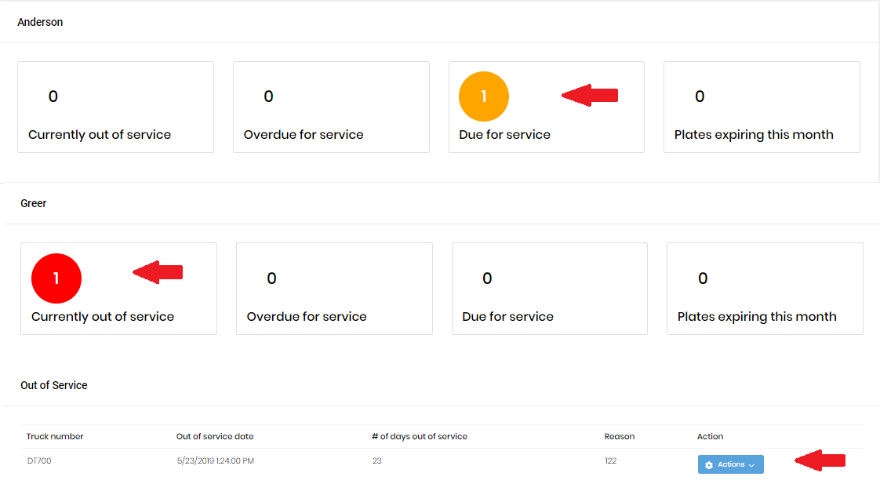Open Greer's Plates expiring this month card
The image size is (880, 484).
765,289
